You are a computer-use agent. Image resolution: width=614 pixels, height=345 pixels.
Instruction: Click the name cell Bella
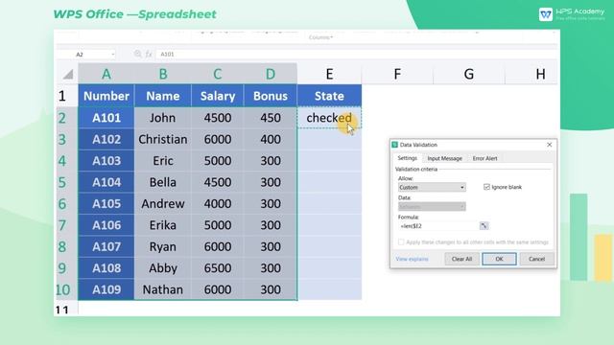click(163, 182)
